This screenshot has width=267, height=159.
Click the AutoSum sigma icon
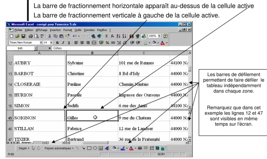[x=106, y=36]
